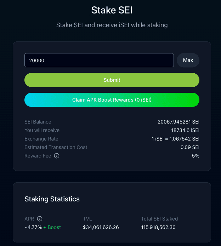Click the ~4.77% APR value
221x246 pixels.
tap(33, 227)
